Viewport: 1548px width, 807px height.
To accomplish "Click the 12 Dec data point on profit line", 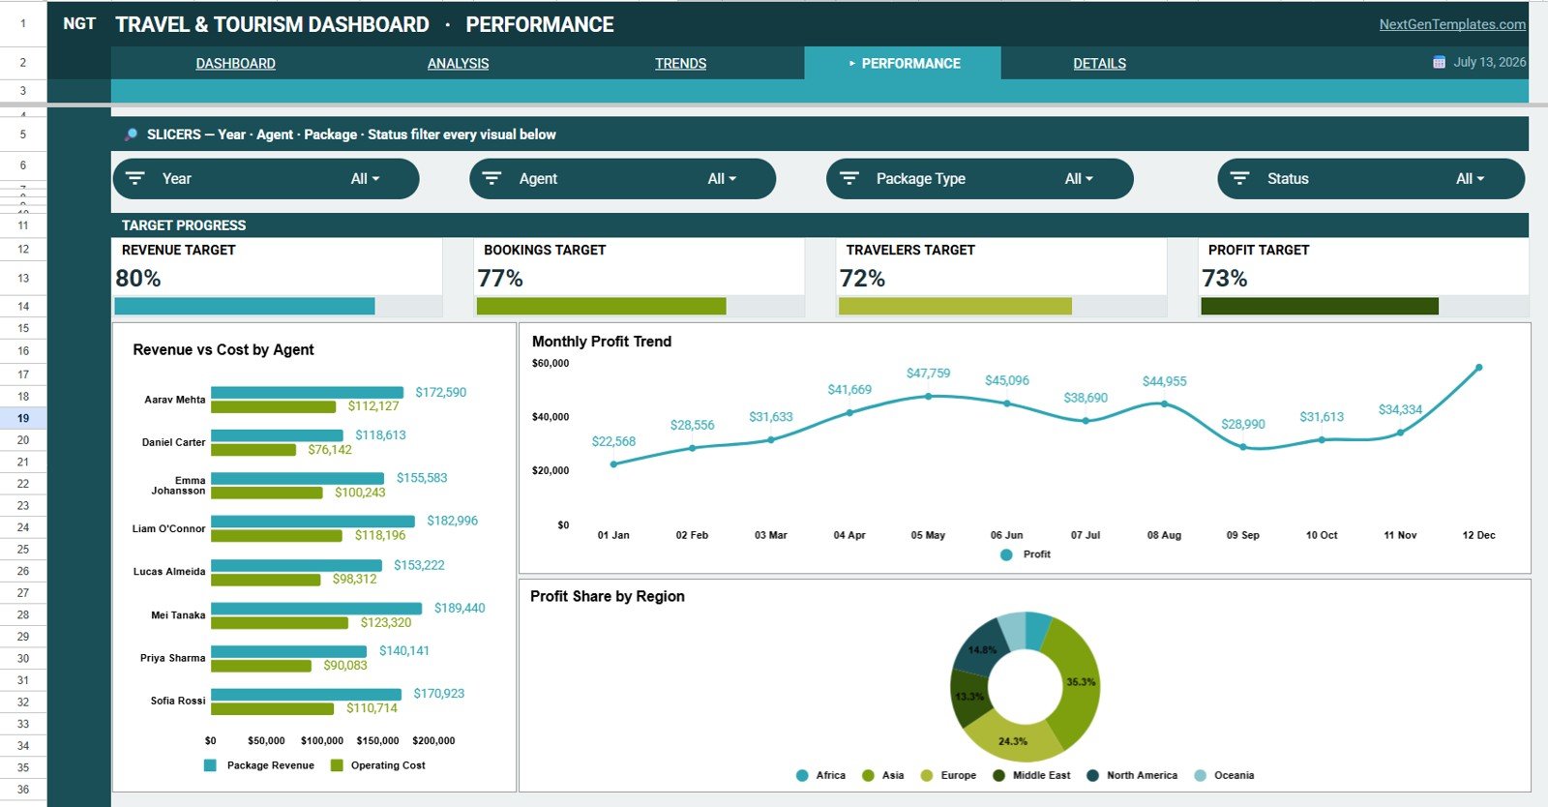I will [x=1478, y=368].
